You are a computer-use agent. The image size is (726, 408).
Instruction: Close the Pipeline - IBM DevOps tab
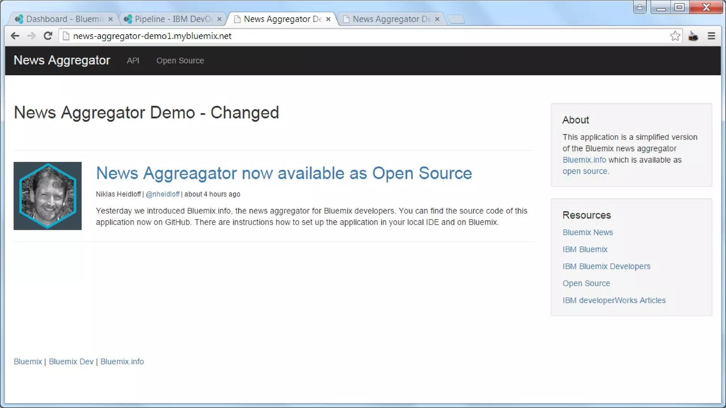coord(219,19)
